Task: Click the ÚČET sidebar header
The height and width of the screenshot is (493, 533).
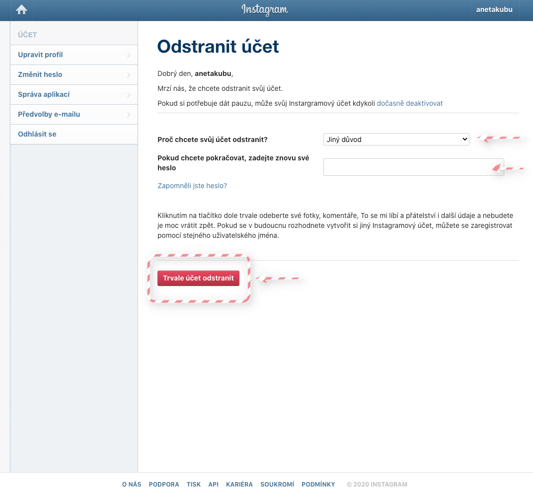Action: coord(27,35)
